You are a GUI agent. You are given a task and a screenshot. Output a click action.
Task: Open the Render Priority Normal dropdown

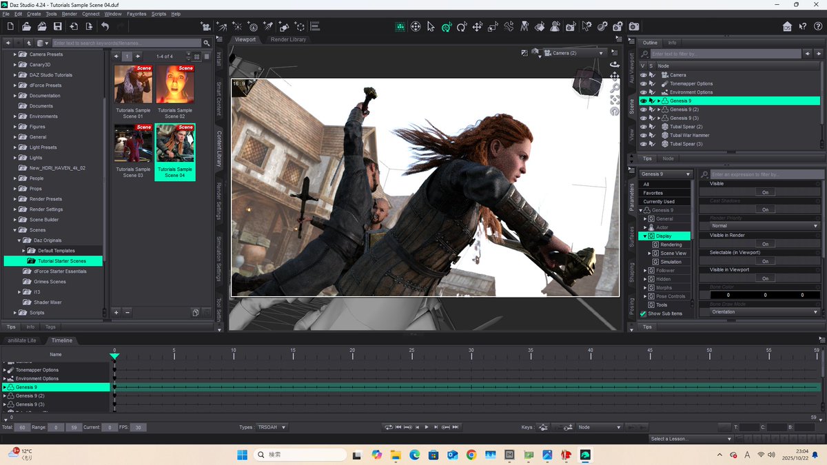765,226
